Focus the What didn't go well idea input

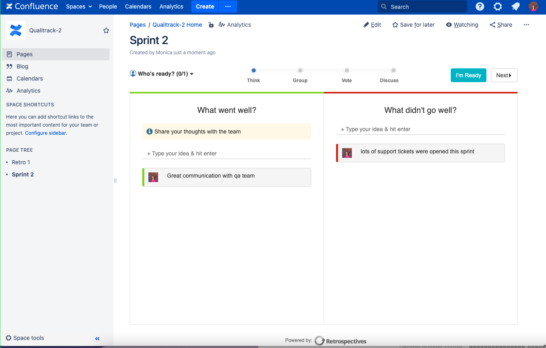click(x=420, y=129)
